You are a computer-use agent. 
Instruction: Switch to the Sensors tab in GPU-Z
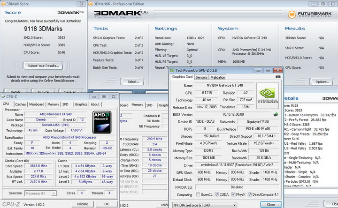[x=201, y=77]
